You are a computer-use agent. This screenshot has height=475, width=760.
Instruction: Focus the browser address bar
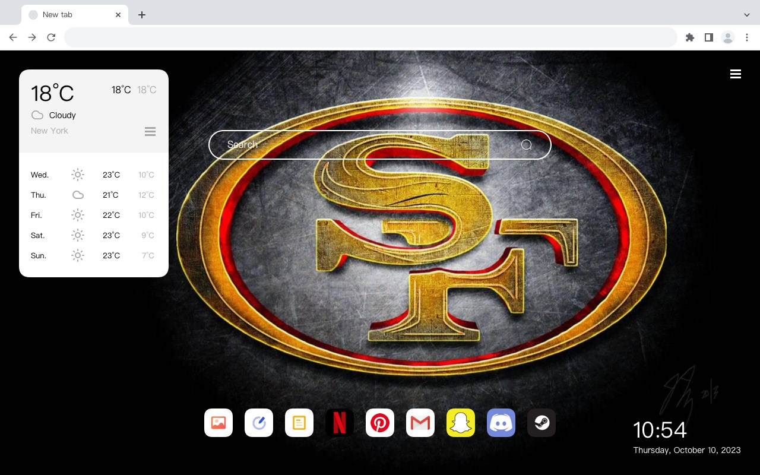(x=370, y=37)
